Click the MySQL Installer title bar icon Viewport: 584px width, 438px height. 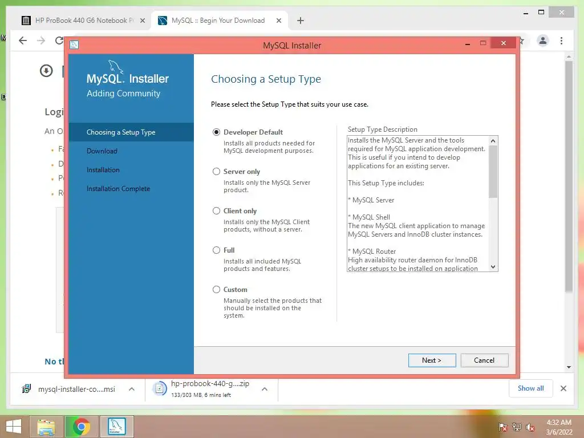pos(75,45)
